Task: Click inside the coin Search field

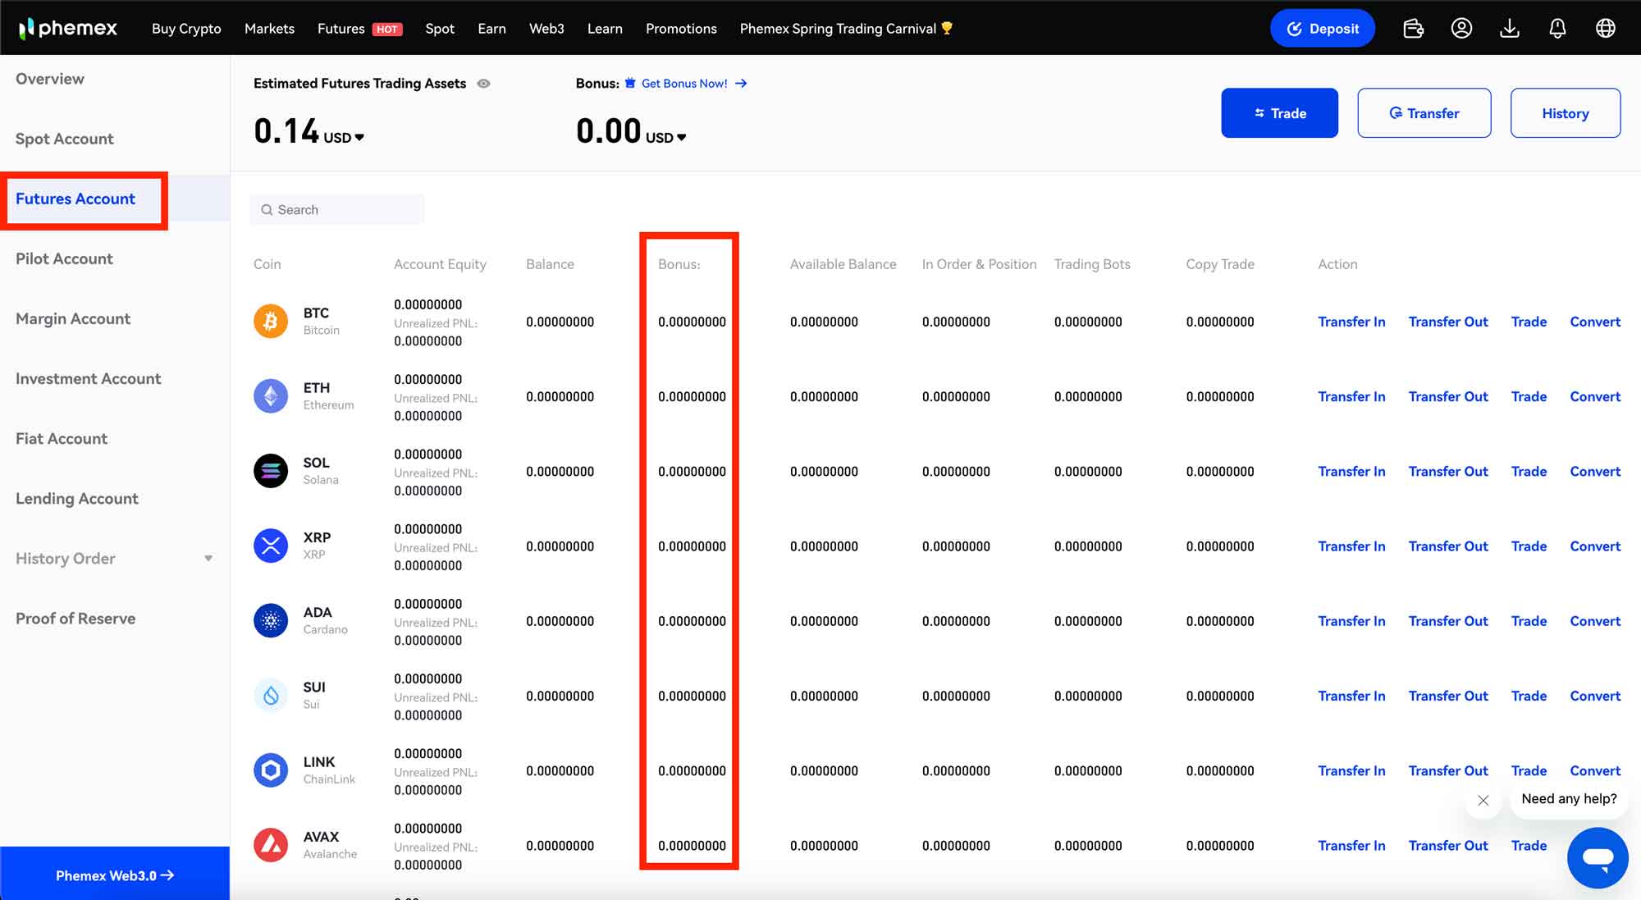Action: [x=336, y=209]
